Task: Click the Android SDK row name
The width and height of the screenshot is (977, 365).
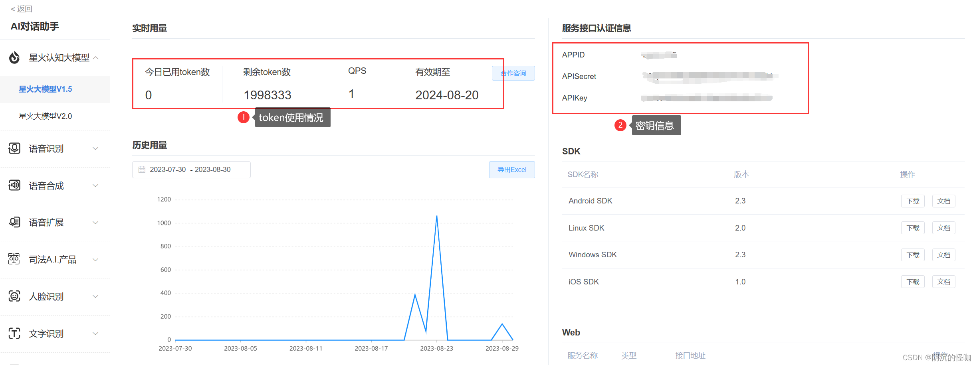Action: click(x=590, y=201)
